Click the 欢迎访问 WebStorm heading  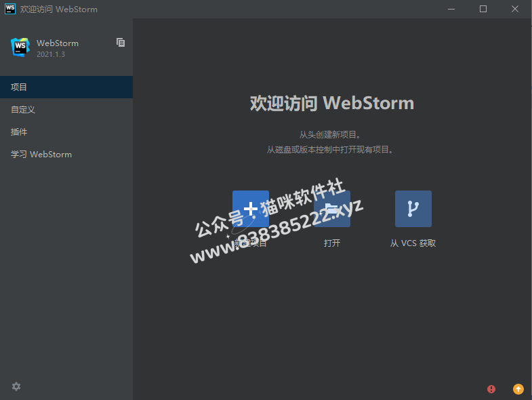(332, 103)
